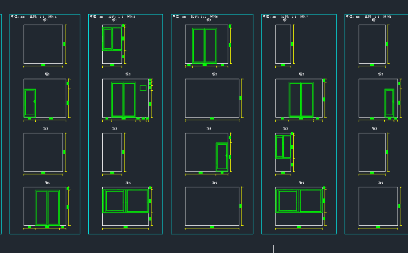Click the 墙4 label in Room 8
This screenshot has width=408, height=253.
click(380, 182)
